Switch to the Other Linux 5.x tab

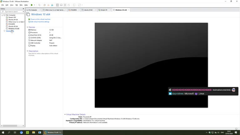[55, 10]
